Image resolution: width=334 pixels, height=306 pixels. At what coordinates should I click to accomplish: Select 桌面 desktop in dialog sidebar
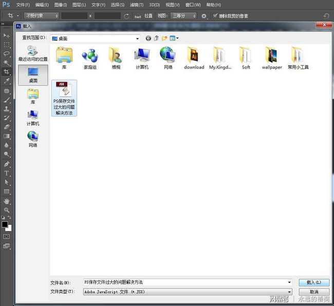(33, 75)
